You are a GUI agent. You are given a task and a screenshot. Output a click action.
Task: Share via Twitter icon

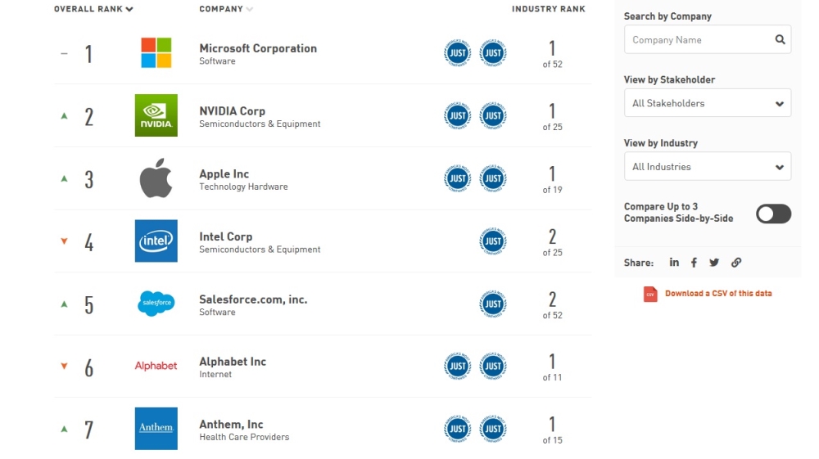coord(714,263)
